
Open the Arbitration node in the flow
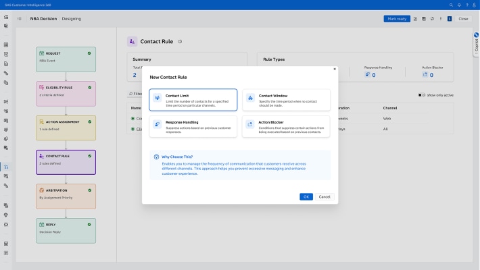pyautogui.click(x=66, y=196)
